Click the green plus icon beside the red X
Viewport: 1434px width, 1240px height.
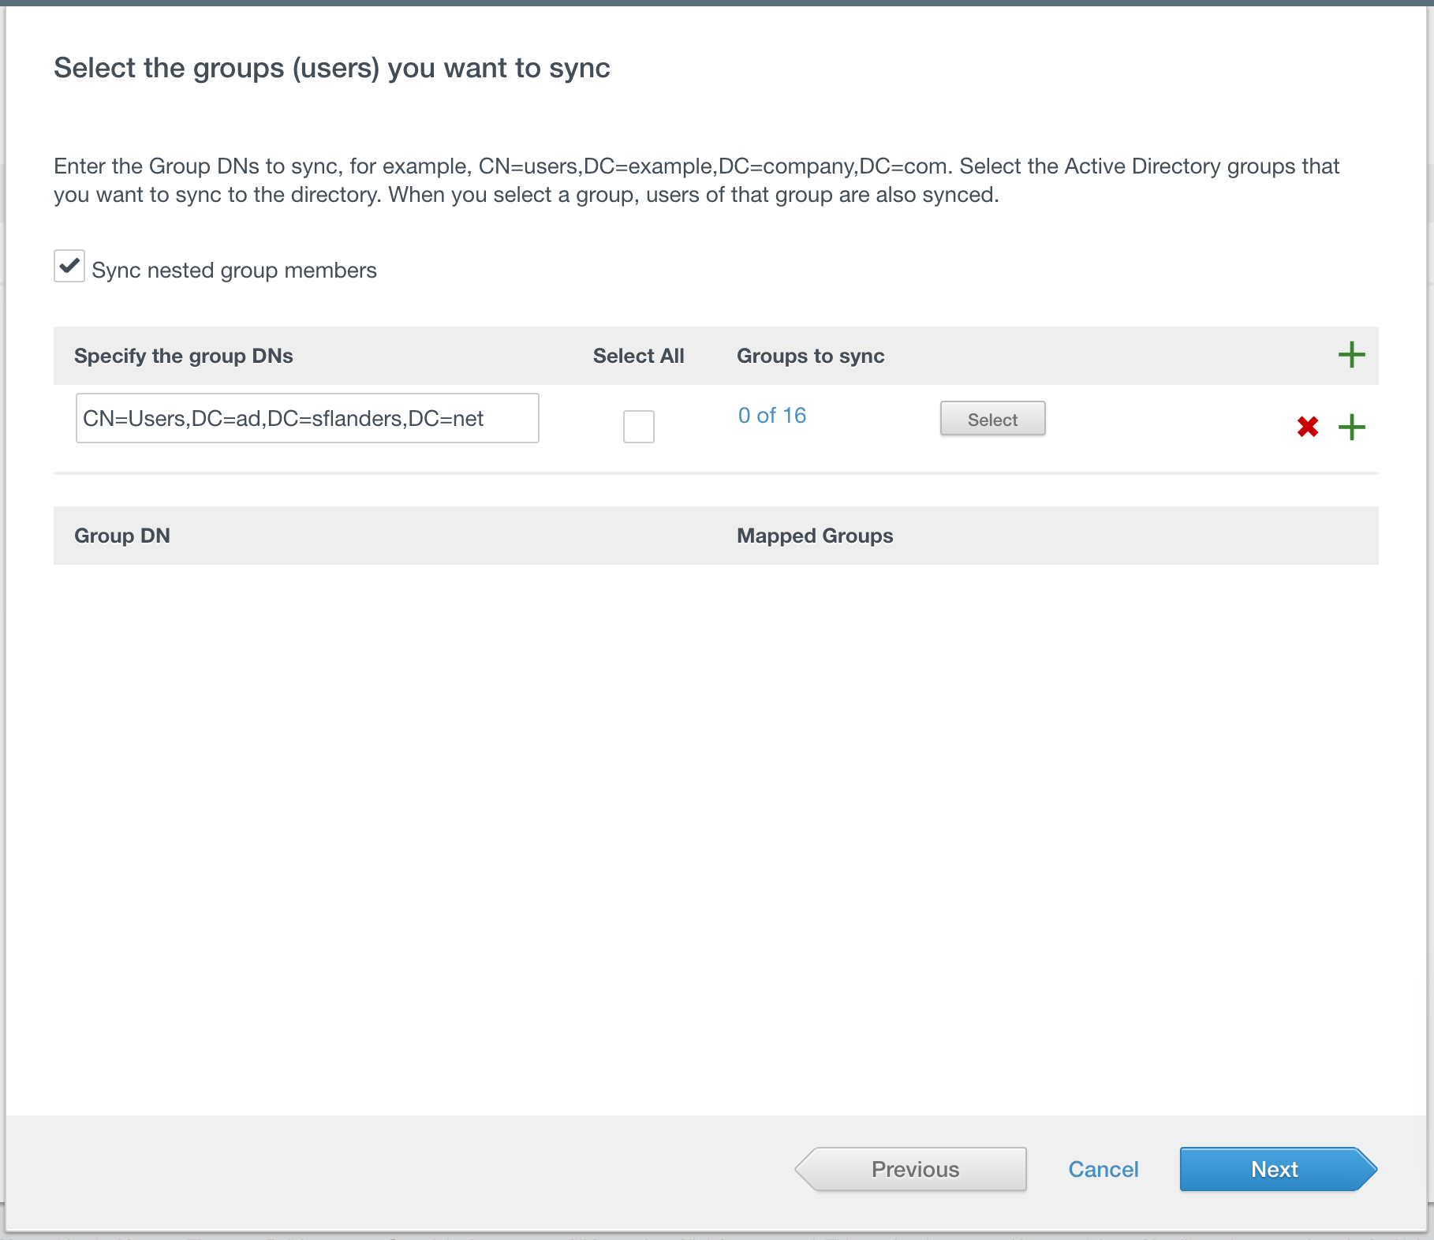coord(1351,427)
